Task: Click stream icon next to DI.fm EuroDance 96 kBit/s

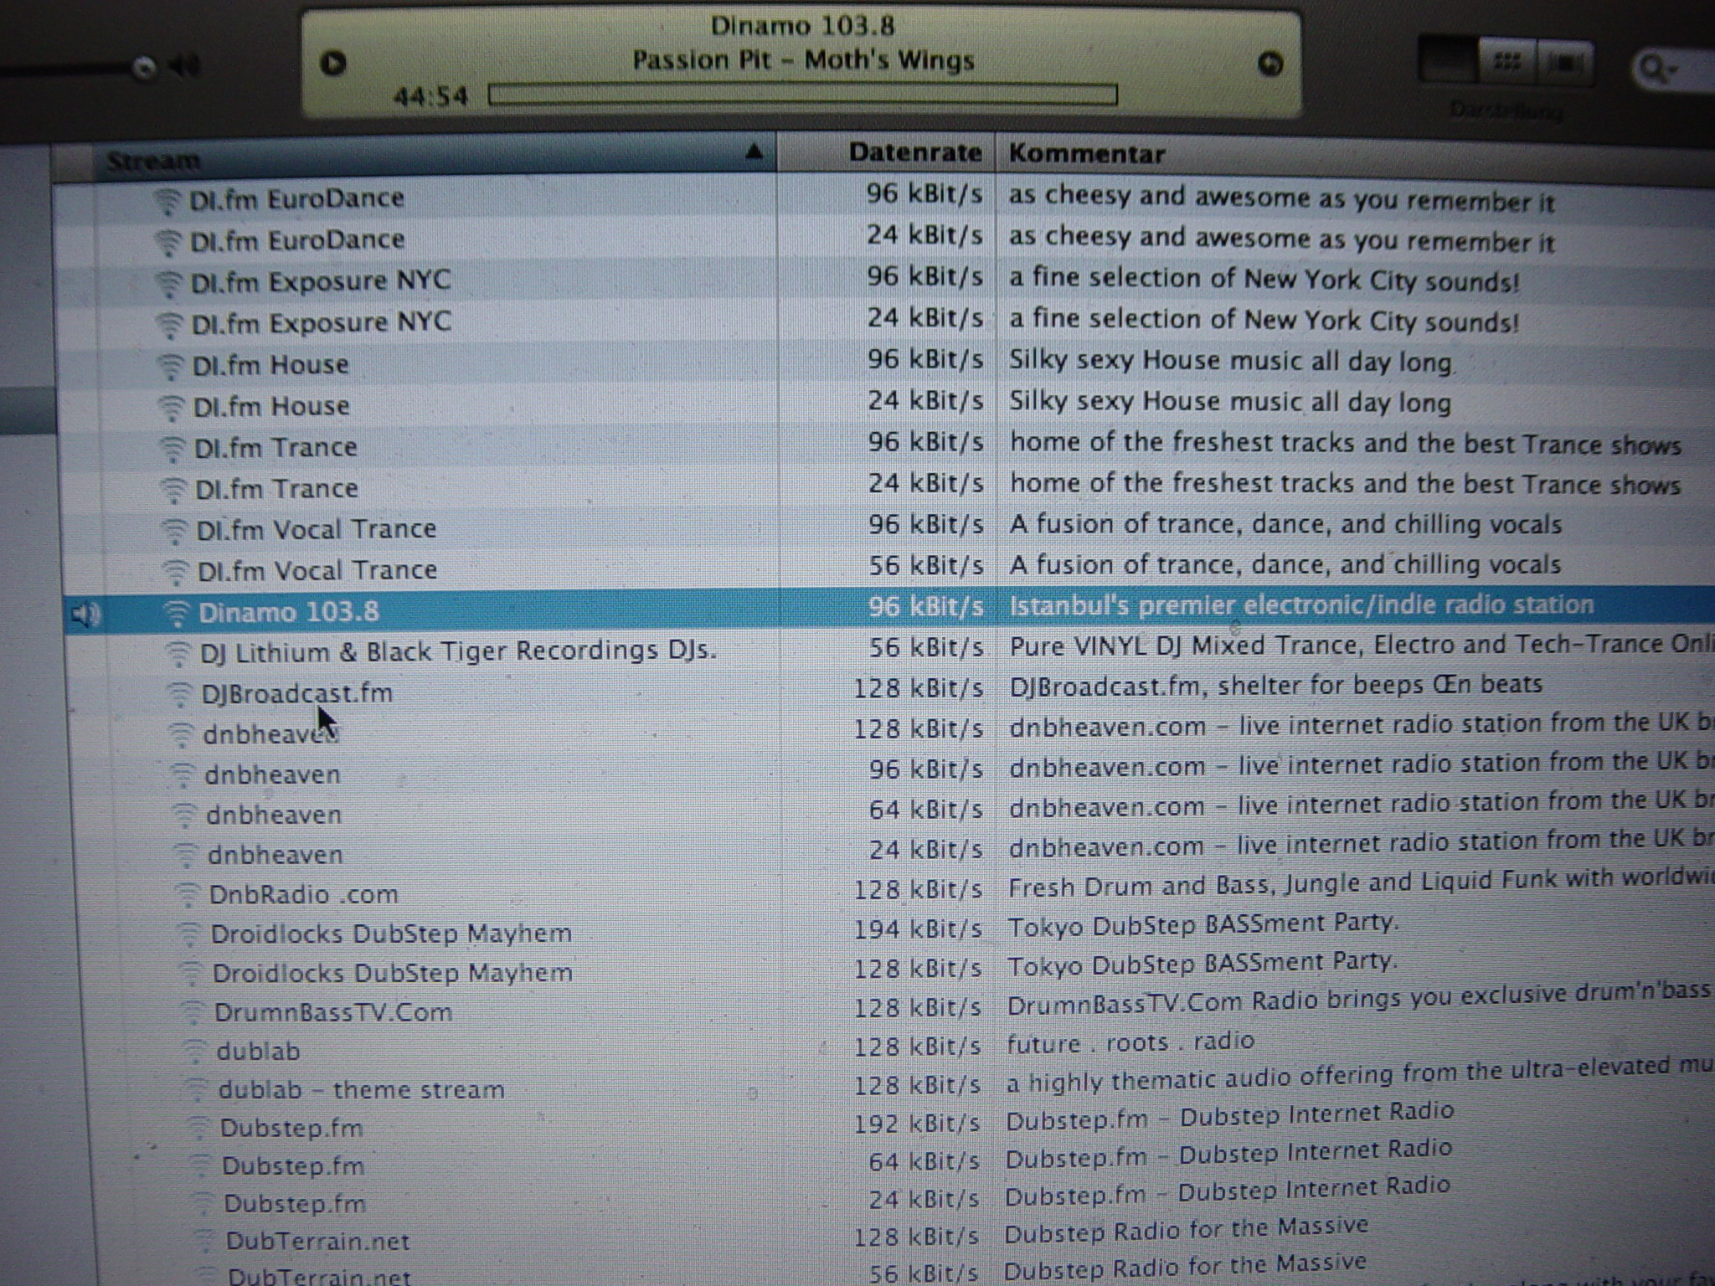Action: click(167, 201)
